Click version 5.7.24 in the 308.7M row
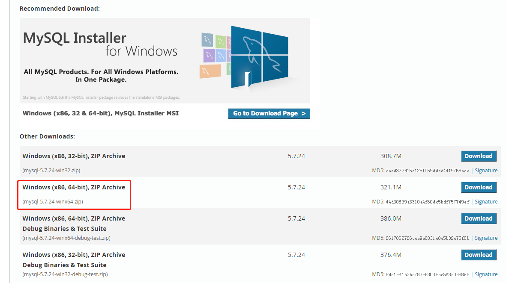 coord(296,156)
